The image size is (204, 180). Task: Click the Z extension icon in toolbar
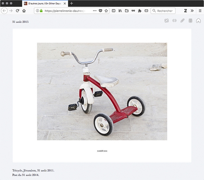pyautogui.click(x=186, y=11)
